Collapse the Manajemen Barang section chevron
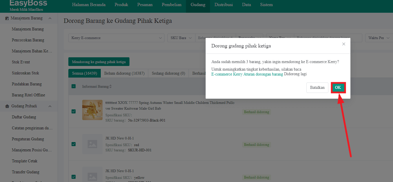The width and height of the screenshot is (393, 182). point(50,18)
